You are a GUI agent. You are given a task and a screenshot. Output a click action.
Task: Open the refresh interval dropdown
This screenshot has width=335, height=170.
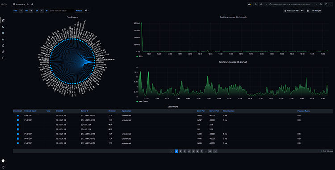coord(331,4)
